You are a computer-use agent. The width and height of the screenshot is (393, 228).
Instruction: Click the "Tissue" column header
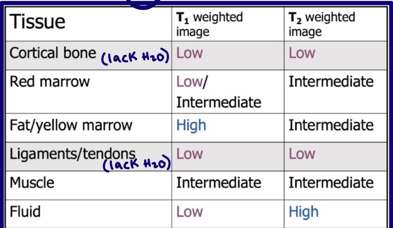[37, 22]
